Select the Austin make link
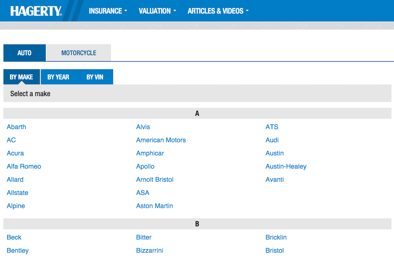The width and height of the screenshot is (394, 259). (275, 153)
